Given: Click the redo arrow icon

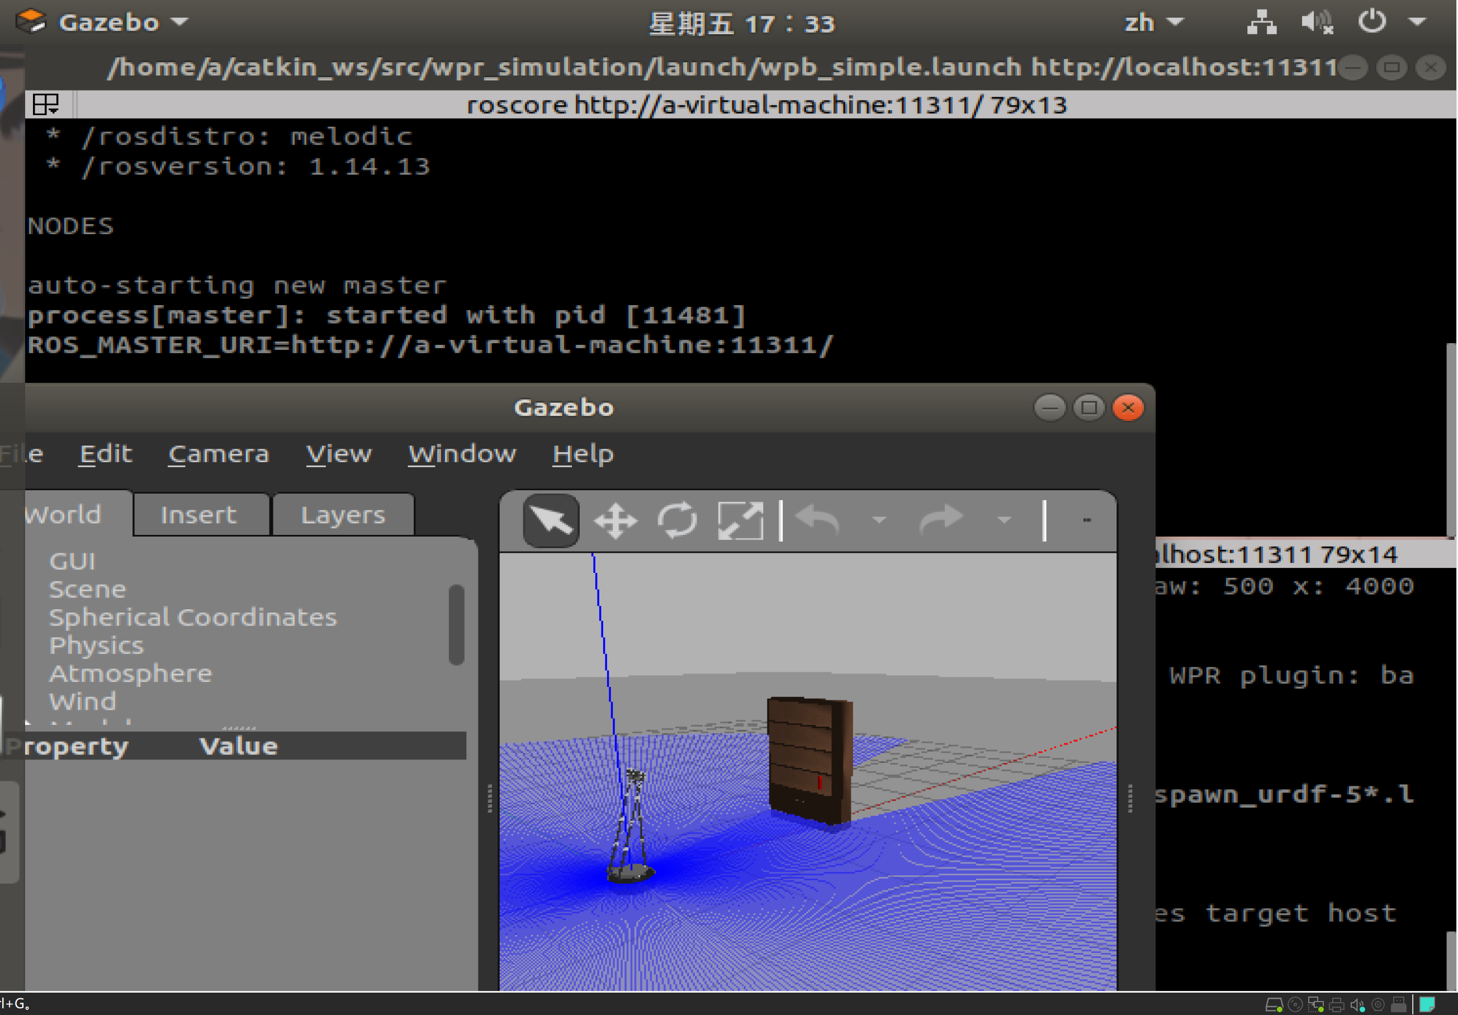Looking at the screenshot, I should pyautogui.click(x=941, y=520).
